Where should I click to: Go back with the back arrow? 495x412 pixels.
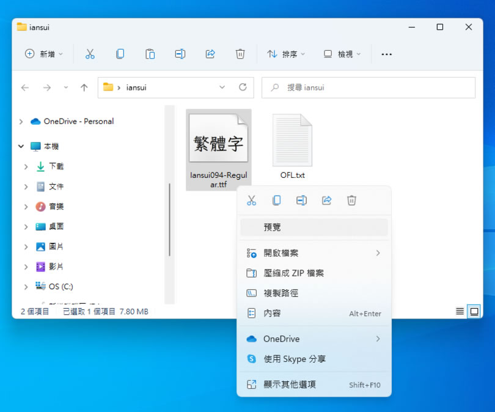click(25, 87)
